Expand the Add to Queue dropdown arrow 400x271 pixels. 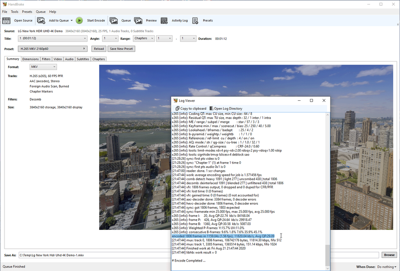pyautogui.click(x=71, y=21)
